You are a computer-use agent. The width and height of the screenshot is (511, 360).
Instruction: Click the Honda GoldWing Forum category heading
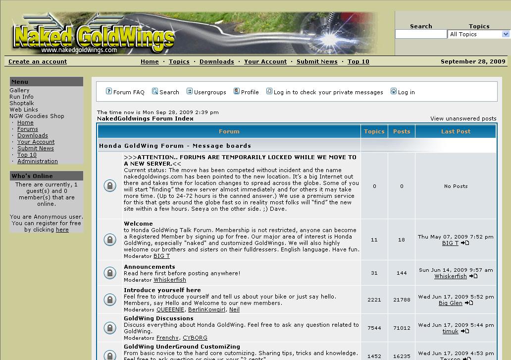click(175, 146)
